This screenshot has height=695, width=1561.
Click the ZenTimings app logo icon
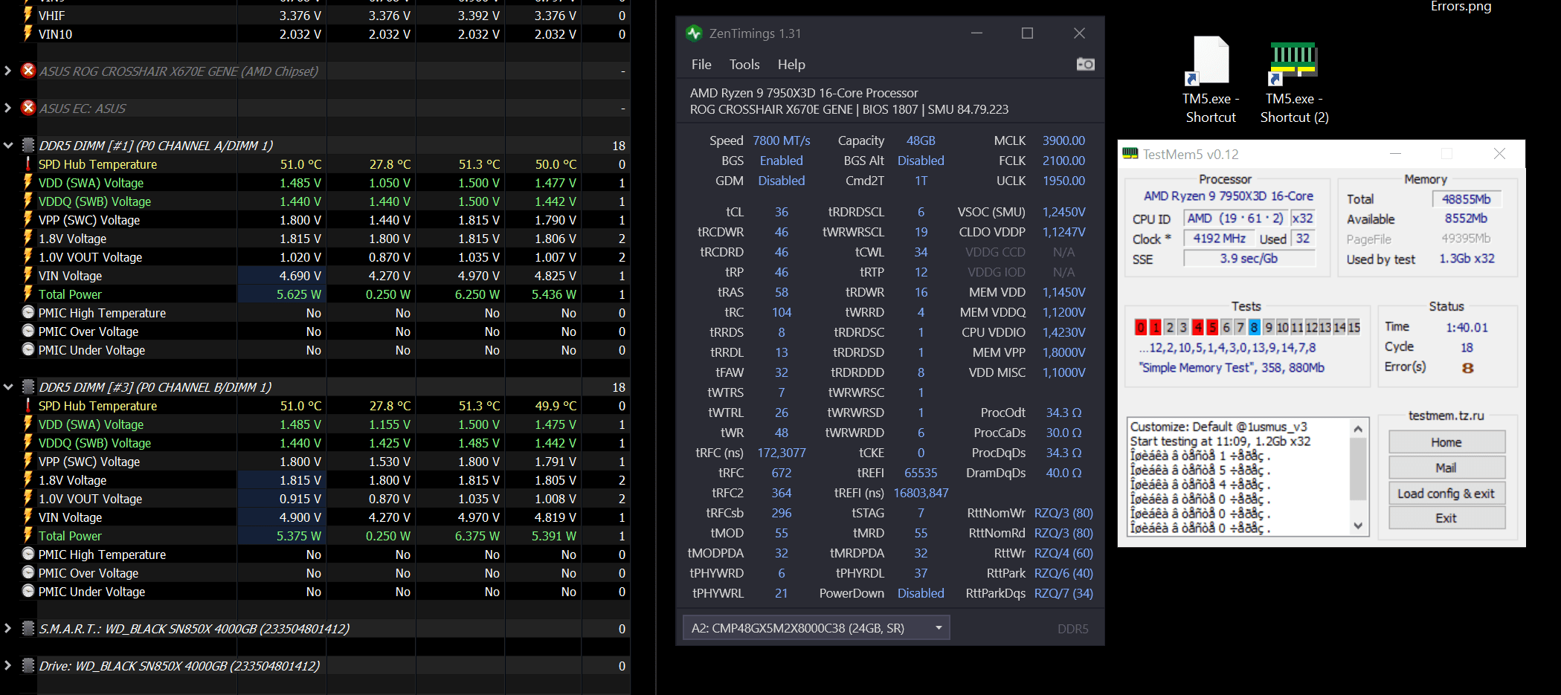point(694,33)
